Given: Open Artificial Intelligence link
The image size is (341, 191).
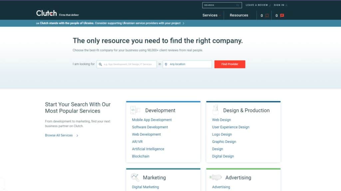Looking at the screenshot, I should tap(148, 149).
